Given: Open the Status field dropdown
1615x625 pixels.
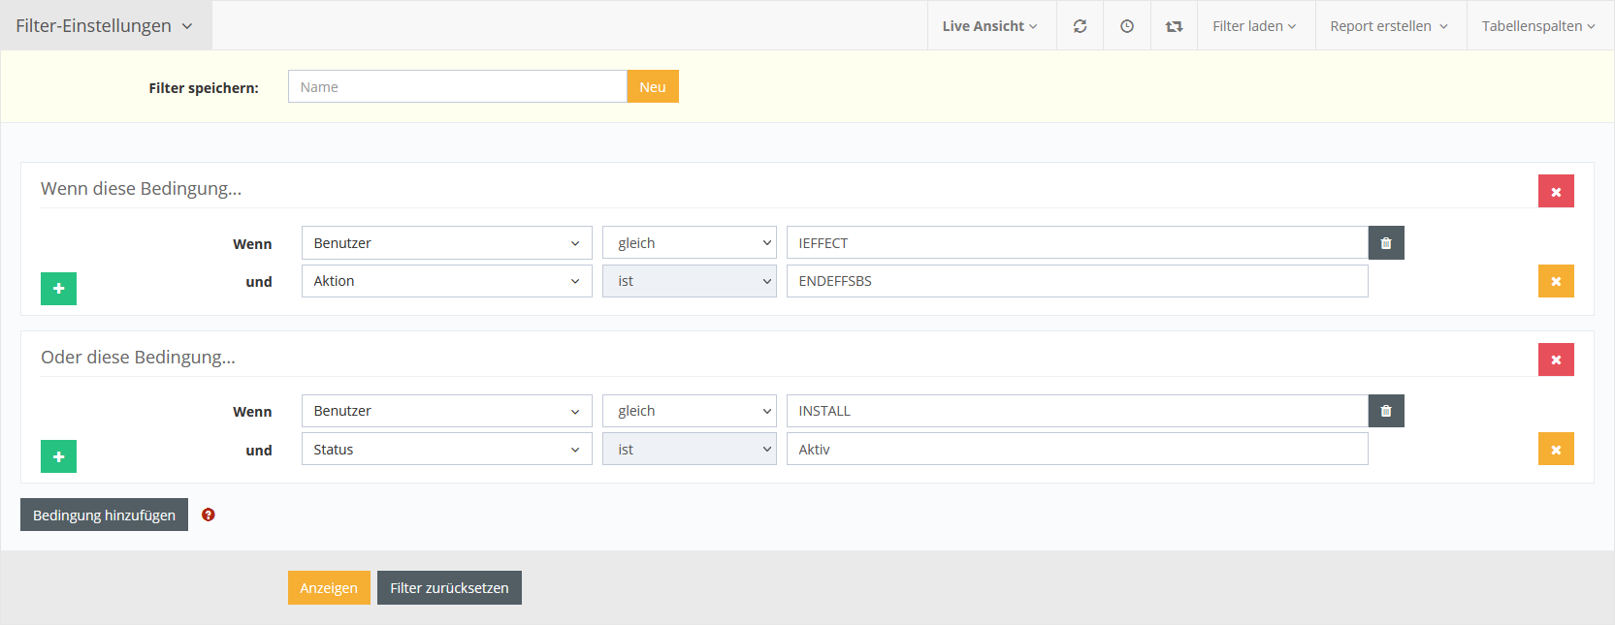Looking at the screenshot, I should click(x=446, y=450).
